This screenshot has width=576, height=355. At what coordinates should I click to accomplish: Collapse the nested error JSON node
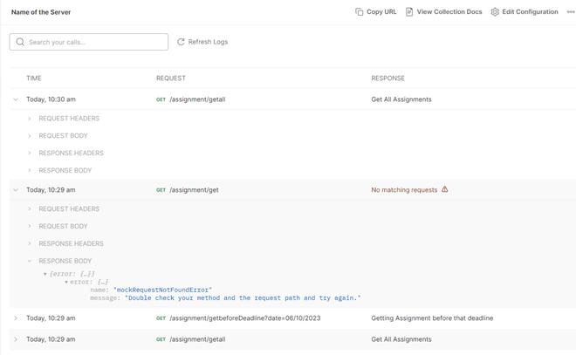tap(66, 283)
